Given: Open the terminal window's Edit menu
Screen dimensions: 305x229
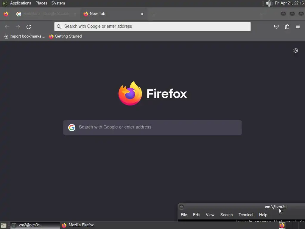Looking at the screenshot, I should tap(196, 215).
